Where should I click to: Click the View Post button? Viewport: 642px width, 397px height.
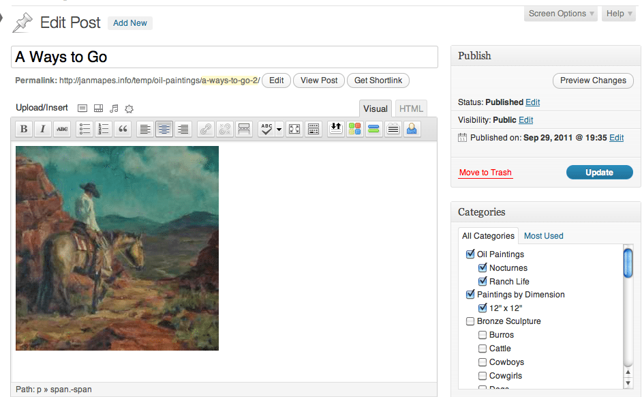pos(319,80)
